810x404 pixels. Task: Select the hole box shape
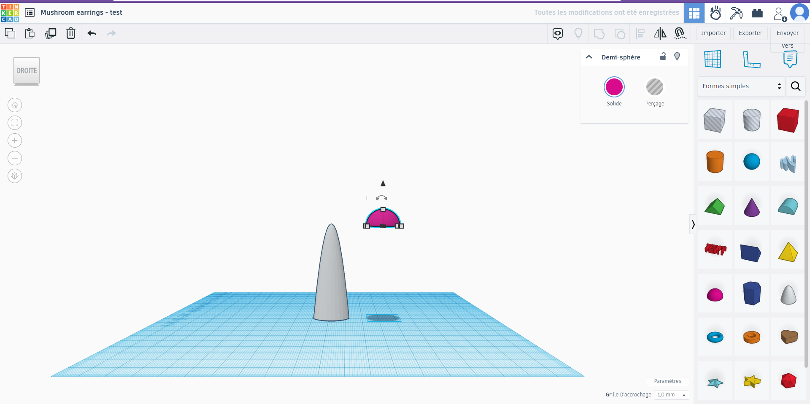coord(715,120)
